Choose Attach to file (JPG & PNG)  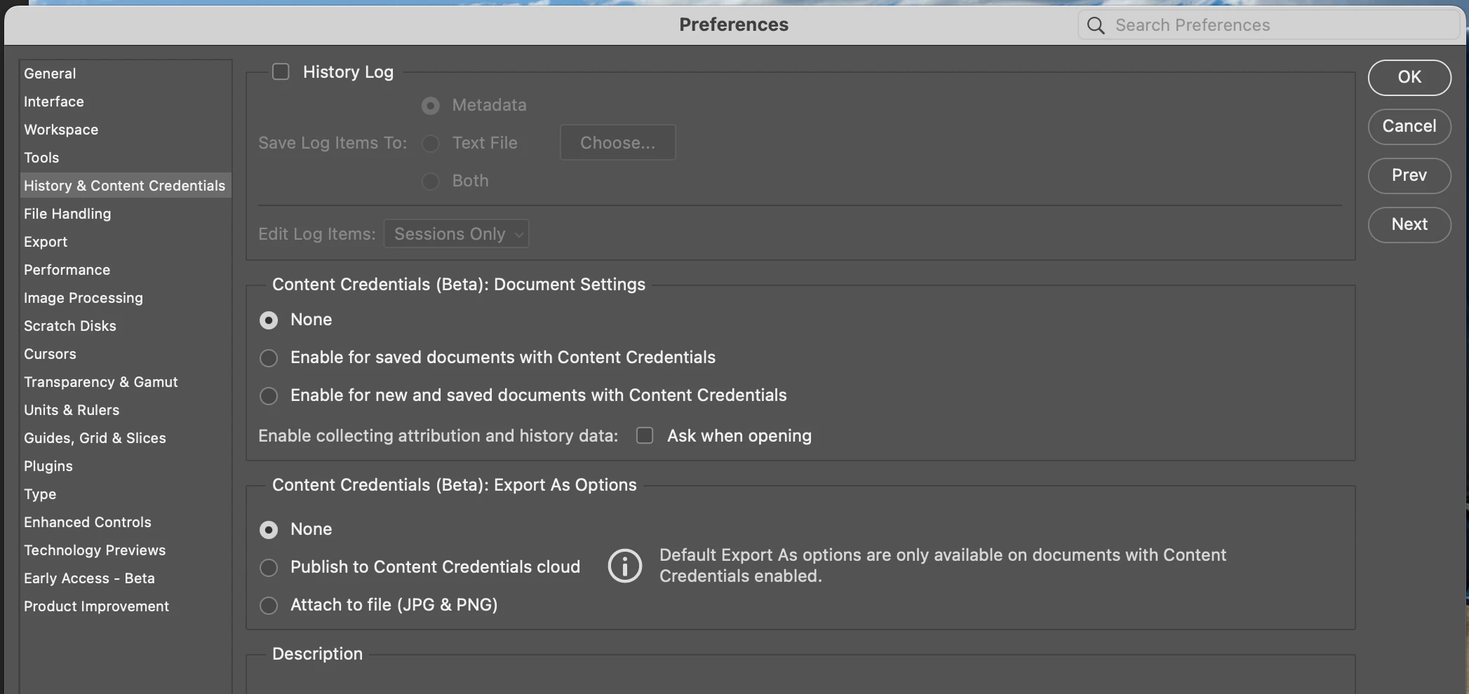[269, 606]
